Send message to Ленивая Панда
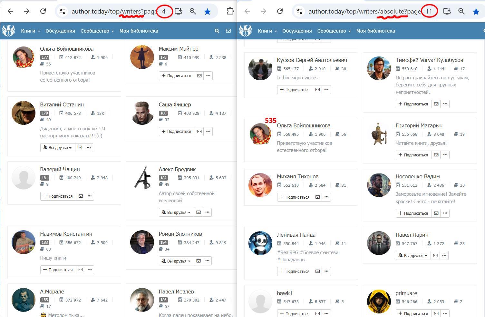 click(x=317, y=272)
